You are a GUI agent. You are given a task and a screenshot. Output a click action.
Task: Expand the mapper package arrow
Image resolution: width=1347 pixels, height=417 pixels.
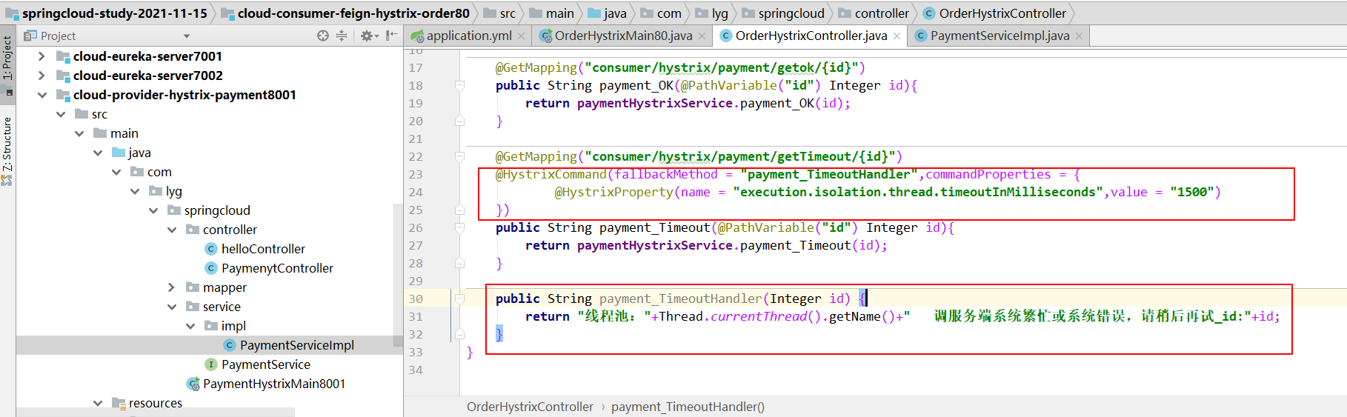pyautogui.click(x=172, y=287)
